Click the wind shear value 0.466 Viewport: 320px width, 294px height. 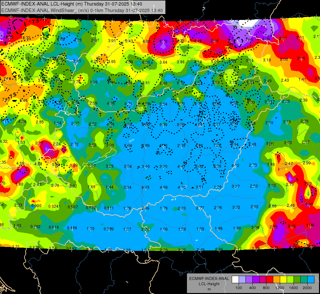[72, 228]
